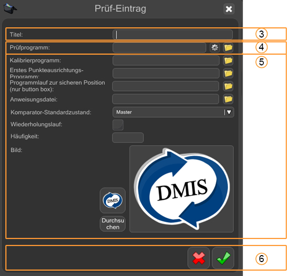Viewport: 289px width, 276px height.
Task: Close the Prüf-Eintrag dialog
Action: coord(229,9)
